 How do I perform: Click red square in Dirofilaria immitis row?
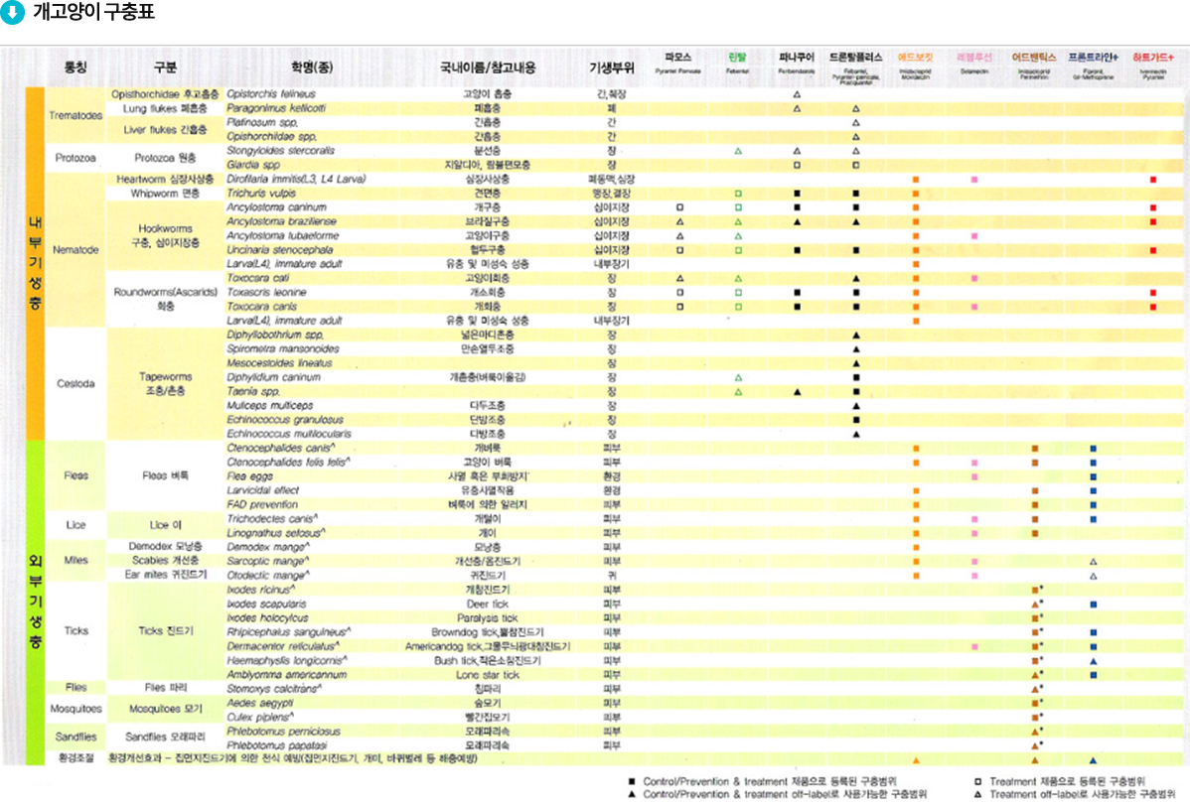[x=1152, y=179]
